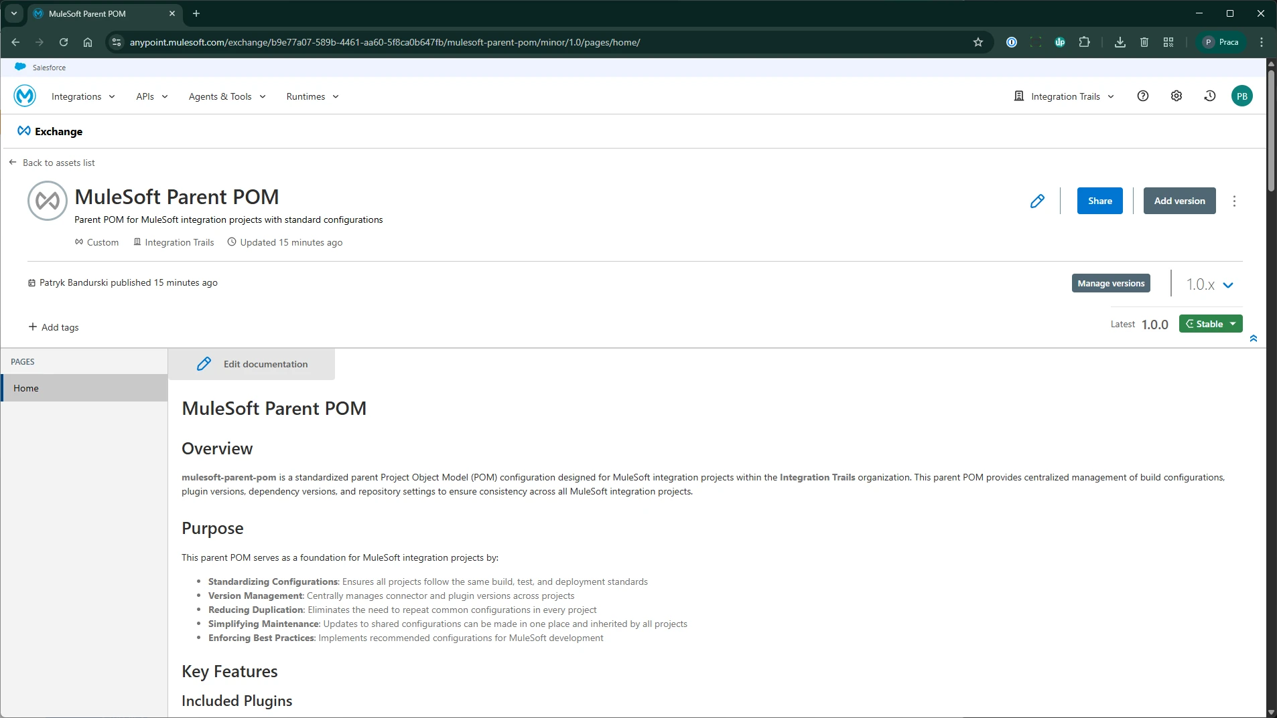Open the tab search dropdown arrow
Image resolution: width=1277 pixels, height=718 pixels.
(14, 13)
